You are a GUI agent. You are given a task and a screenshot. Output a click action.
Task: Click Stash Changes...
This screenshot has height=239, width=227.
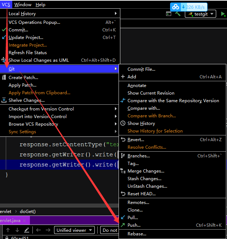172,179
